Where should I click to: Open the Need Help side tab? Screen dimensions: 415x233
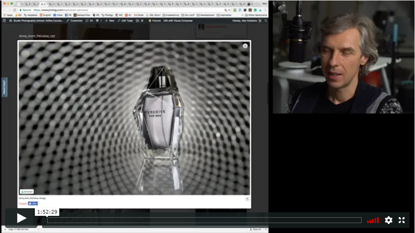[x=4, y=87]
